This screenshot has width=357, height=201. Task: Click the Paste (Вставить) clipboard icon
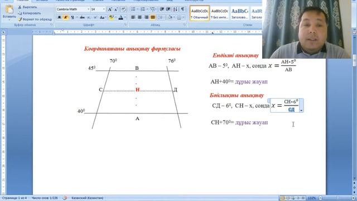(9, 9)
